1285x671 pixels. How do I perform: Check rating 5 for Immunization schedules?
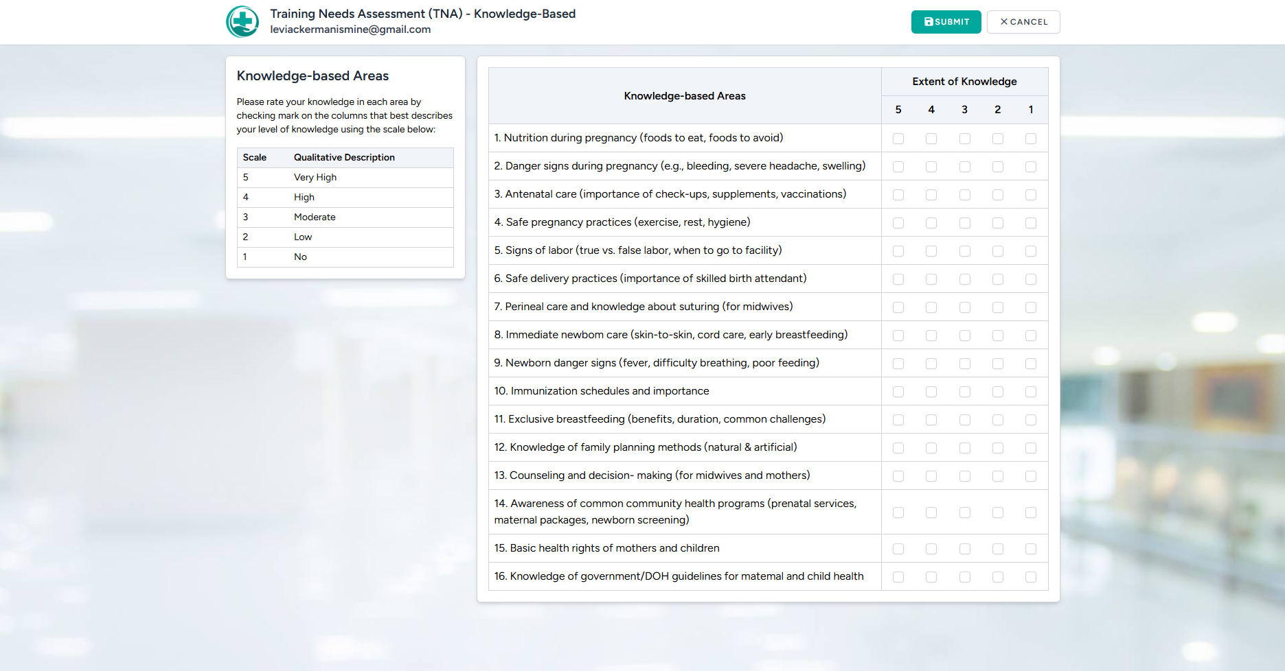coord(898,391)
